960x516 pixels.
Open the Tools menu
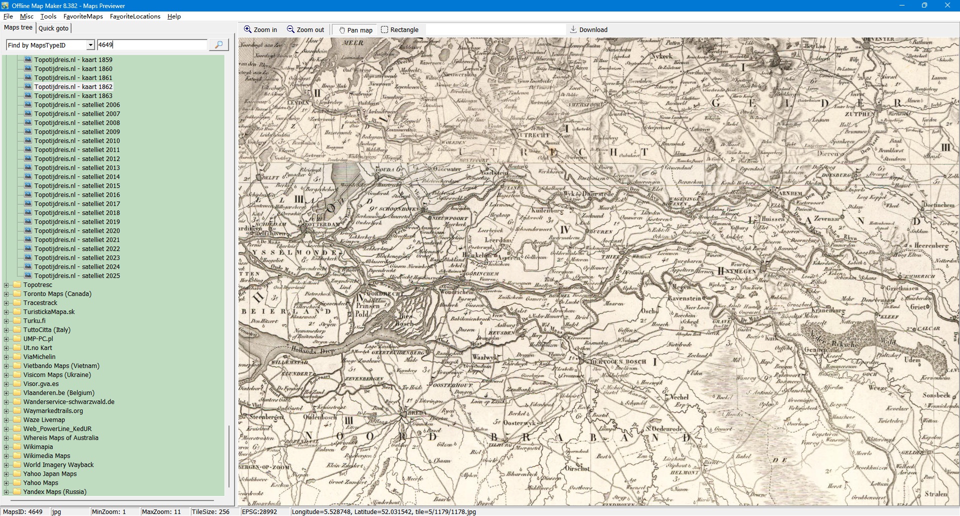pyautogui.click(x=48, y=16)
